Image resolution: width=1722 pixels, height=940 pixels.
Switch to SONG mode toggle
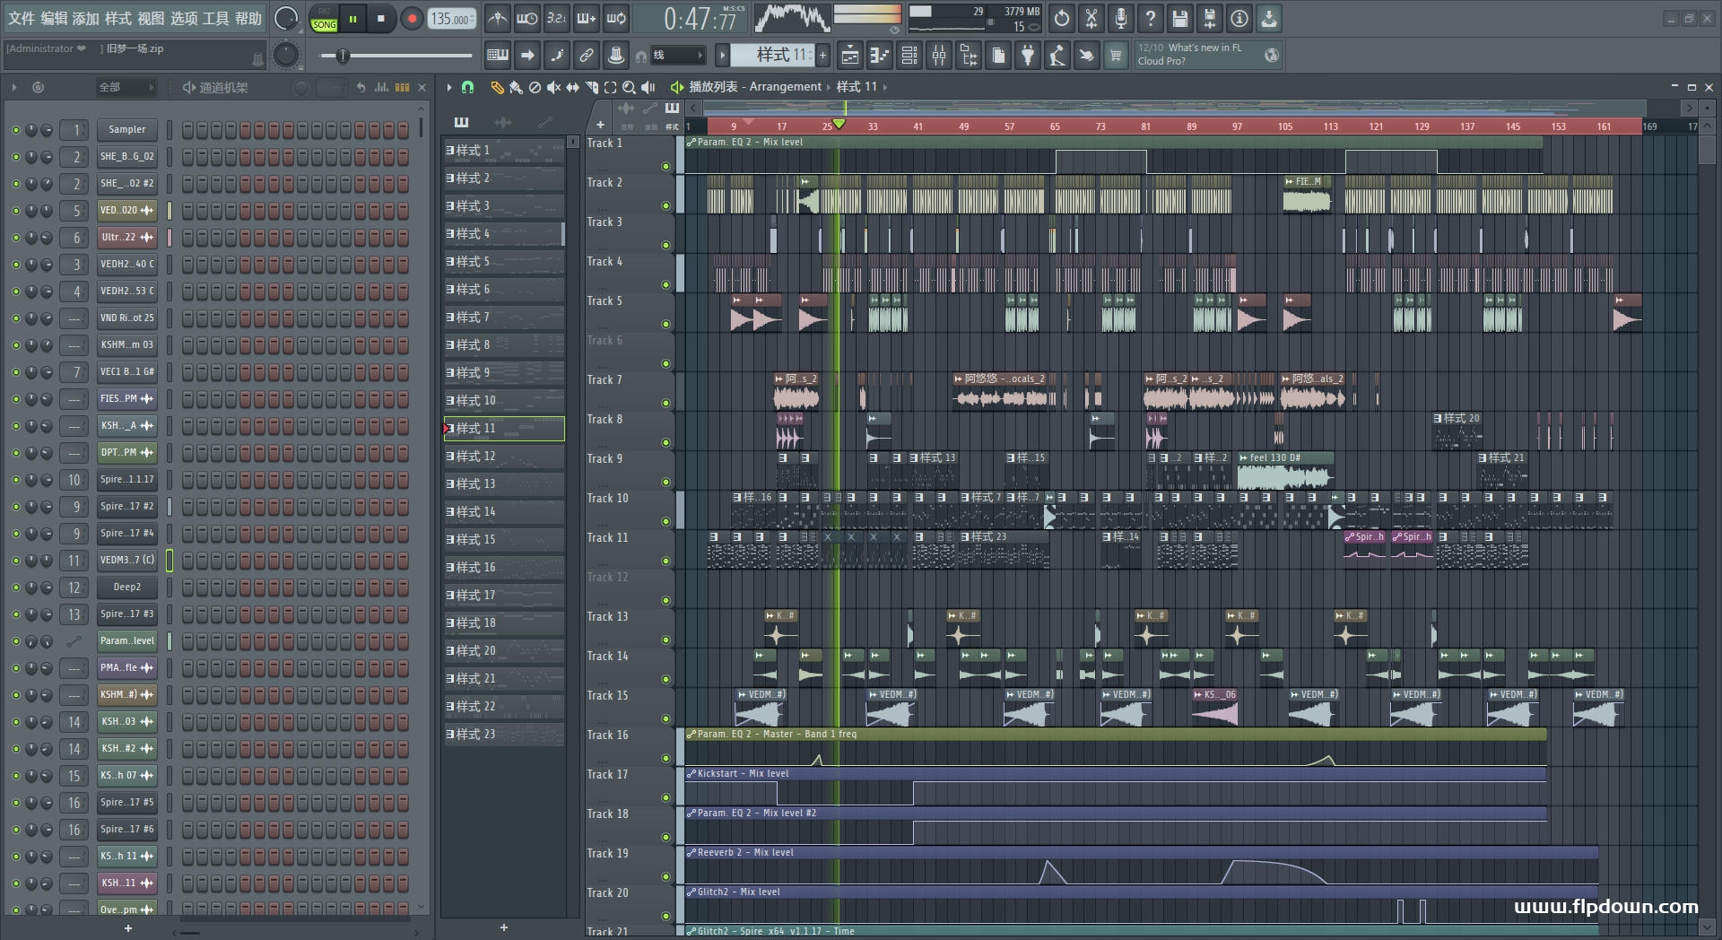(324, 24)
